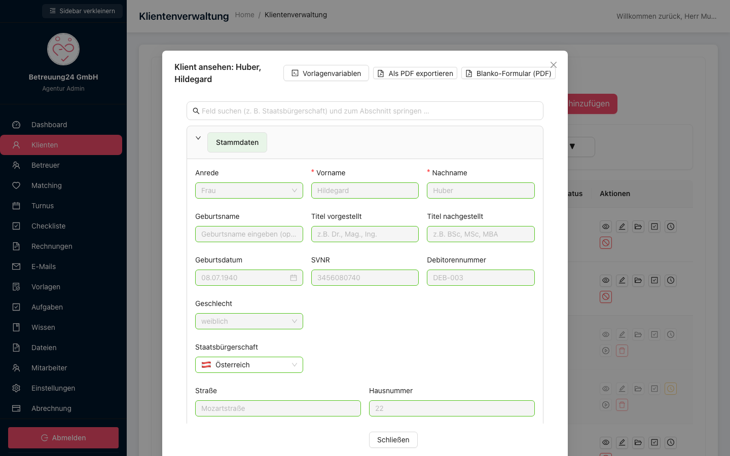Screen dimensions: 730x456
Task: Open the Geschlecht dropdown showing weiblich
Action: tap(249, 321)
